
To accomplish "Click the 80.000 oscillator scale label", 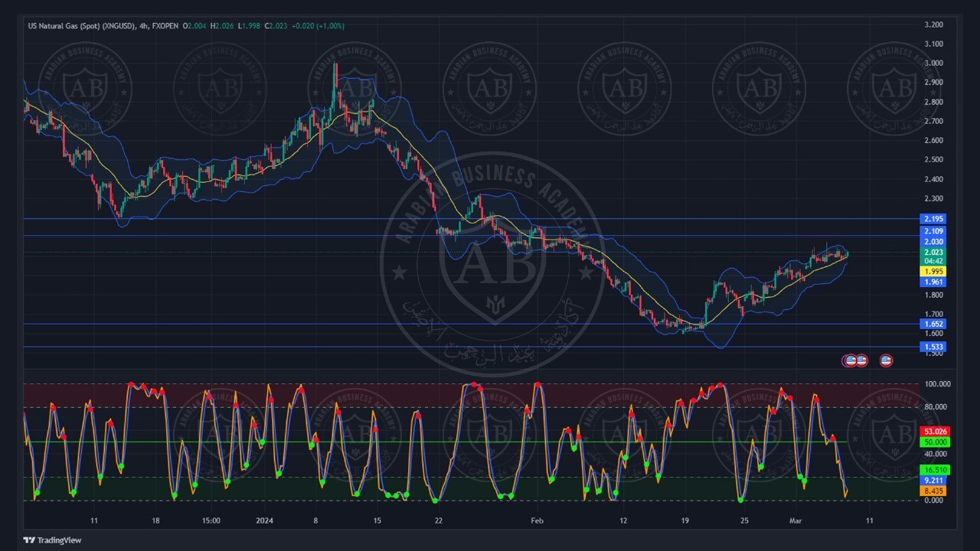I will [x=936, y=407].
